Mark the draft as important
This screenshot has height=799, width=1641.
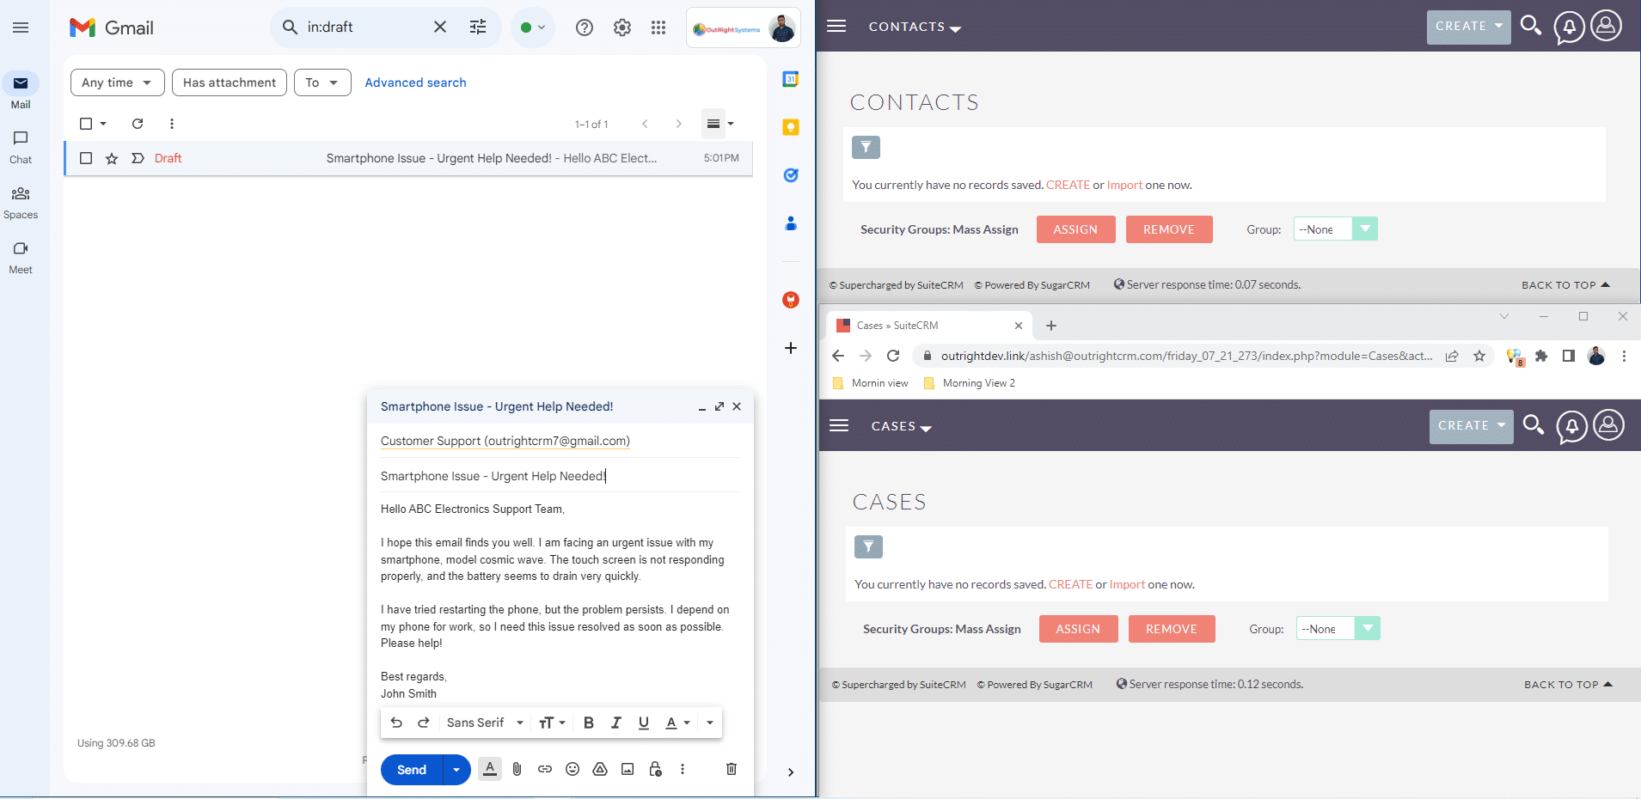(x=138, y=158)
